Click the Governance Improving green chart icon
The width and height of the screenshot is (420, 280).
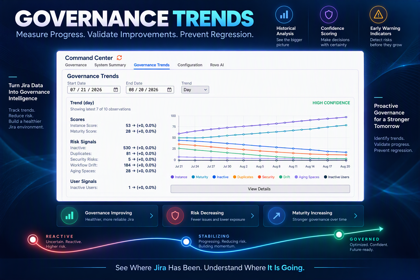69,216
